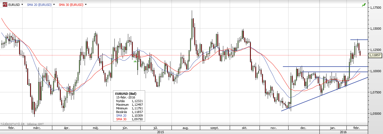Click the 'nov.' month on time axis
This screenshot has height=134, width=383.
point(274,128)
